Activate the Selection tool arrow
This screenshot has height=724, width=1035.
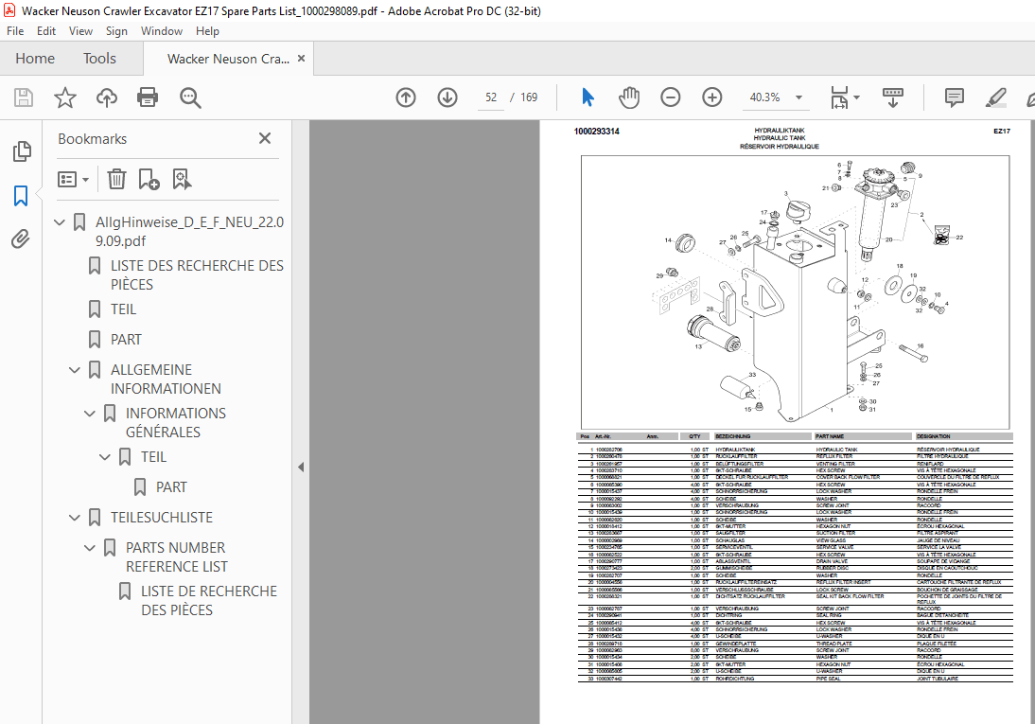click(x=588, y=97)
